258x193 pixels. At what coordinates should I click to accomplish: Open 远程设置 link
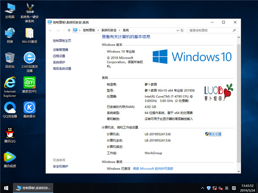coord(59,56)
